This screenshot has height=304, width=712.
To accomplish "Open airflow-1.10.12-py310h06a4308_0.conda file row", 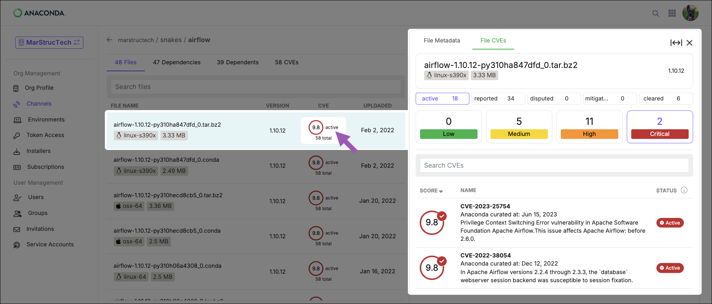I will [x=256, y=271].
